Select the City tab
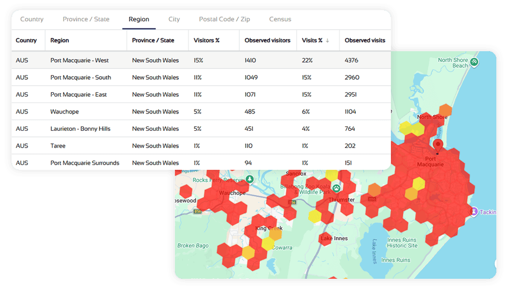The width and height of the screenshot is (507, 293). [x=174, y=19]
